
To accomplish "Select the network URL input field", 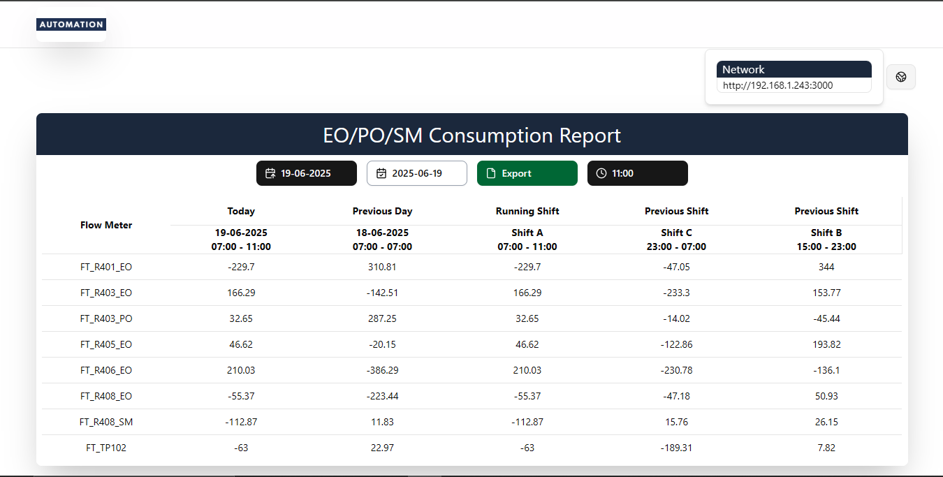I will click(x=794, y=85).
